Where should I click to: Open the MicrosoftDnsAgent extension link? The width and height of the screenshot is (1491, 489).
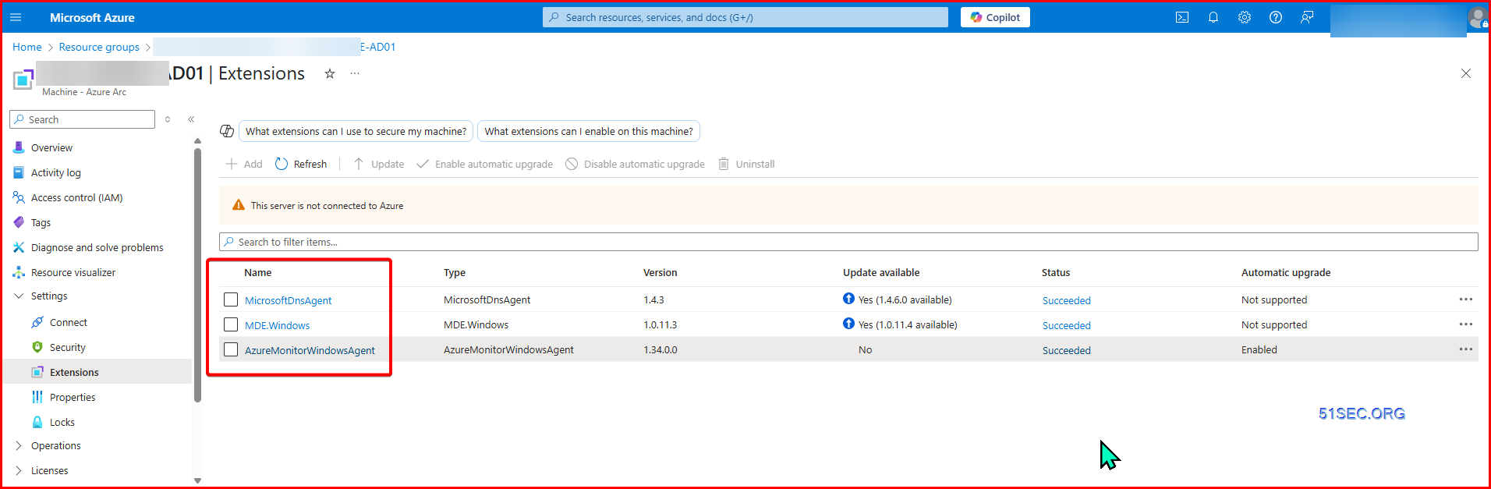[x=289, y=300]
